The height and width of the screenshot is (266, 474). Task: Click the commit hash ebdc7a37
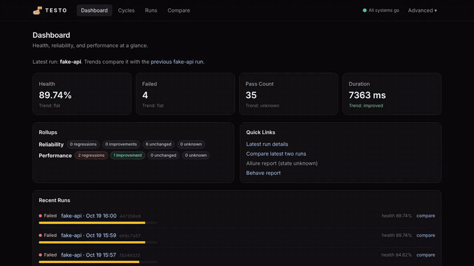[x=130, y=236]
